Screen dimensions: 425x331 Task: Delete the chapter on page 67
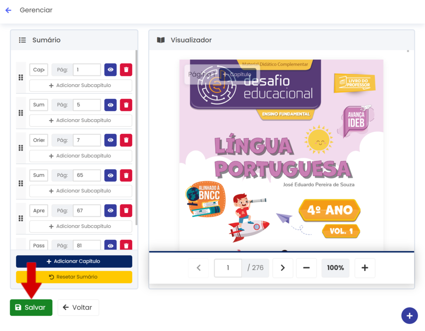pos(126,210)
